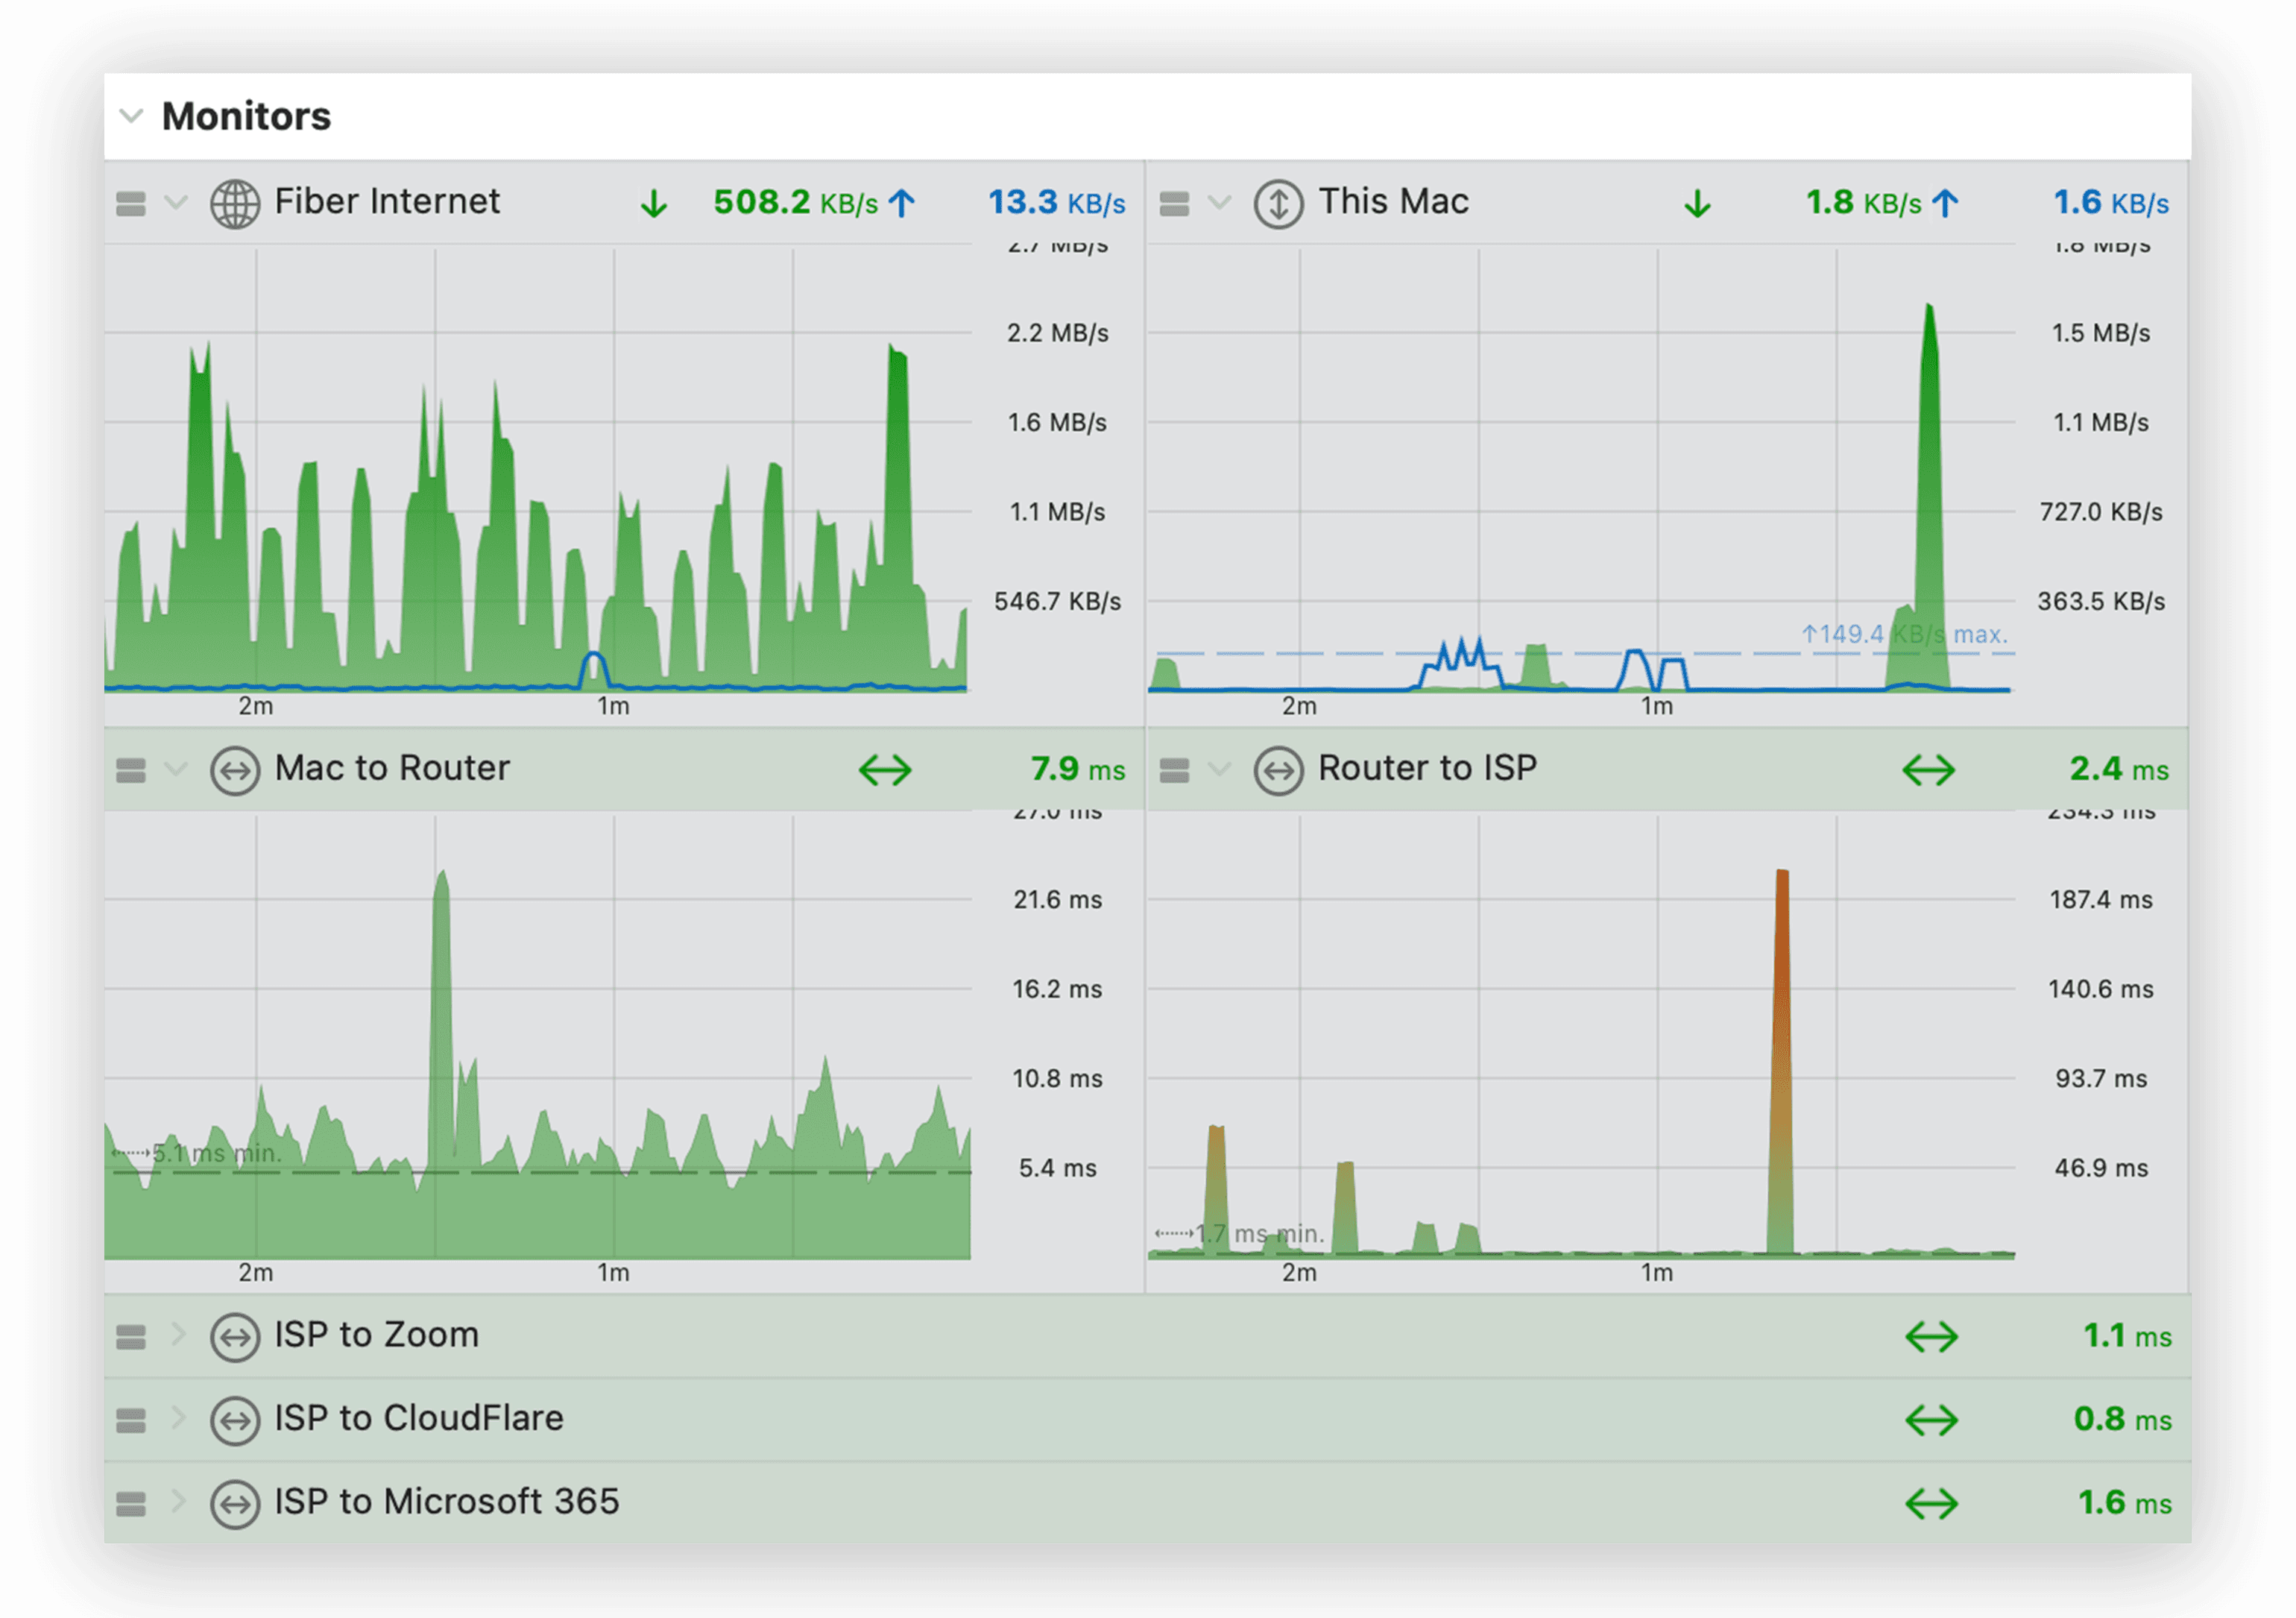Grab the This Mac drag handle
The width and height of the screenshot is (2296, 1618).
1174,204
